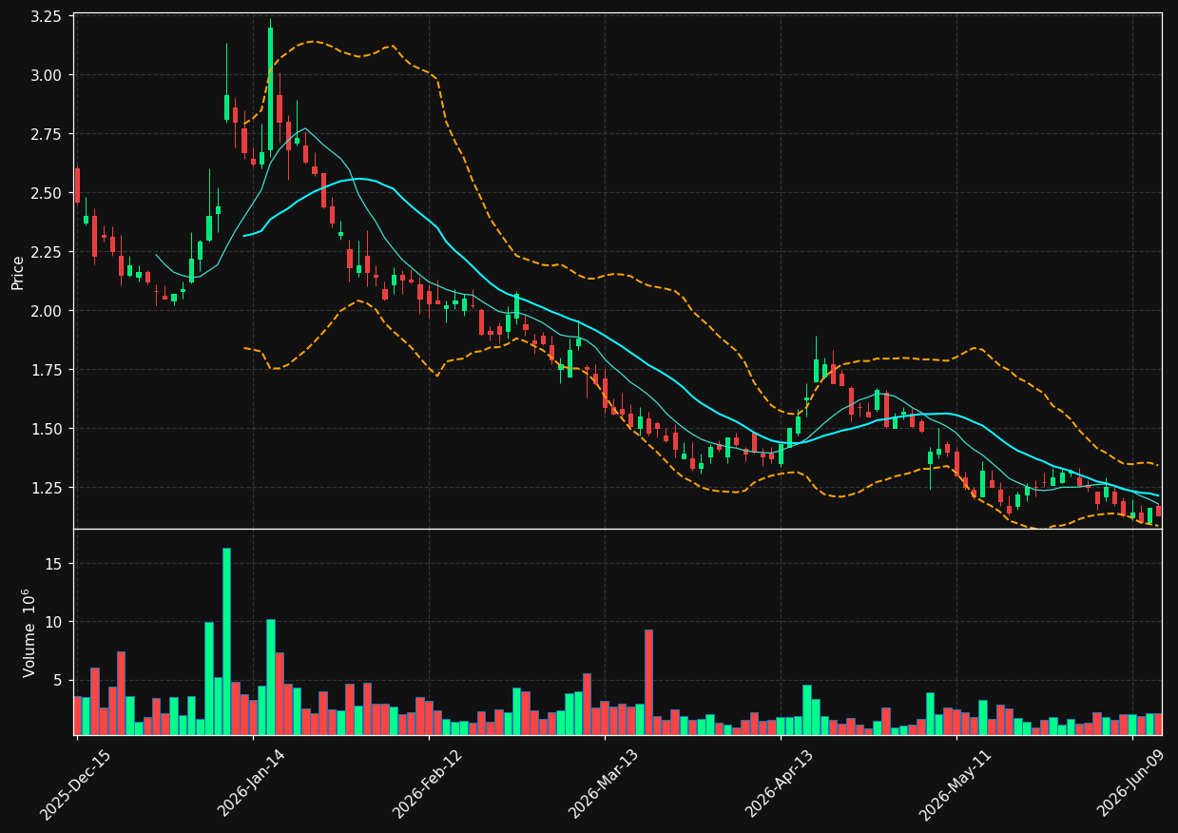
Task: Click the 1.50 price axis label
Action: click(48, 429)
